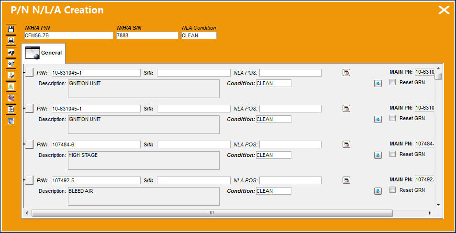Click the HIGH STAGE description box
The height and width of the screenshot is (233, 456).
144,161
